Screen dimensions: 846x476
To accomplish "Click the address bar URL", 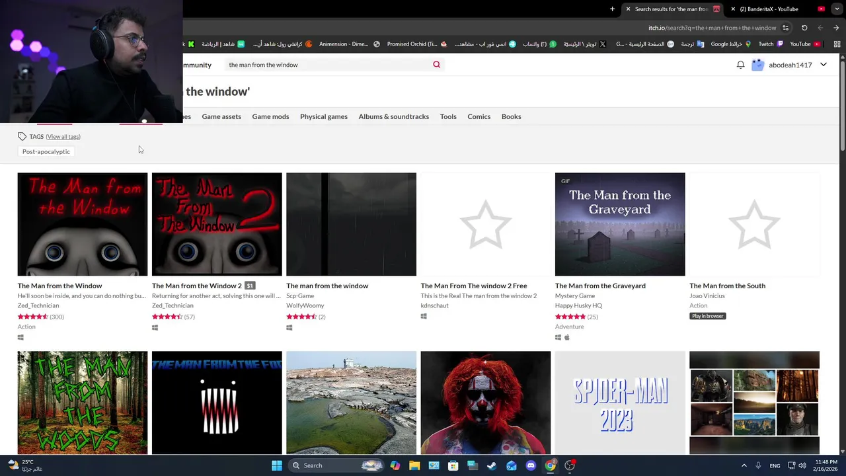I will (x=712, y=28).
